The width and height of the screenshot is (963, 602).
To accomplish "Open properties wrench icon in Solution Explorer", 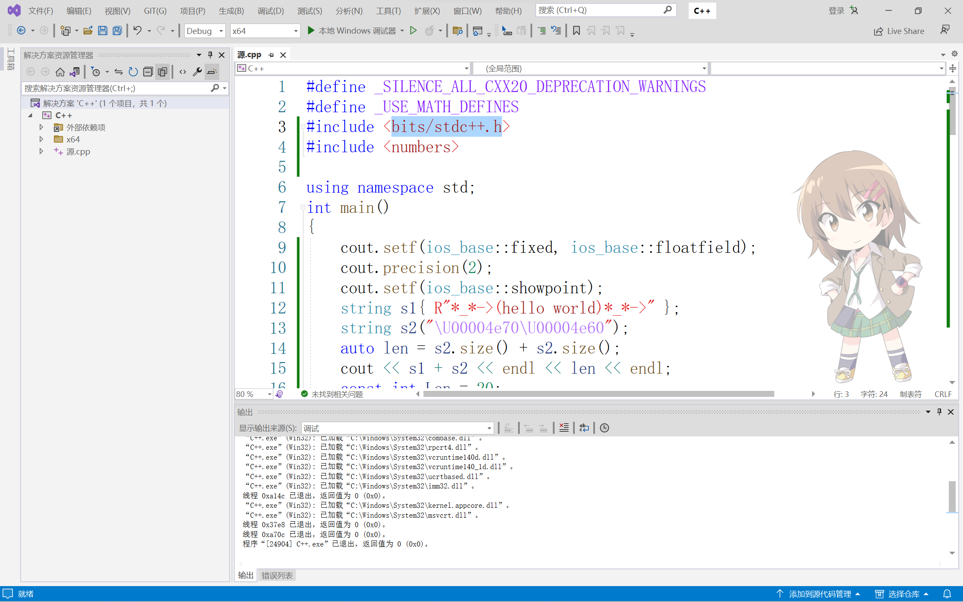I will tap(197, 72).
